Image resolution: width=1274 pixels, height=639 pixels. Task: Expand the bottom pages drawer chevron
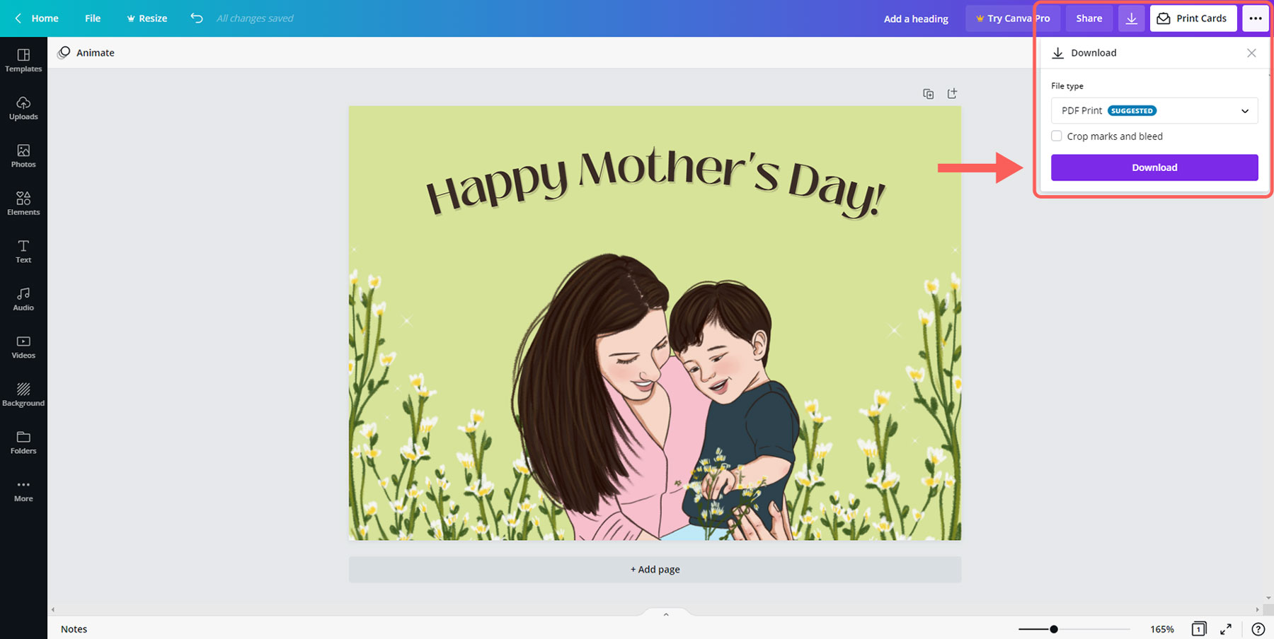[x=665, y=614]
